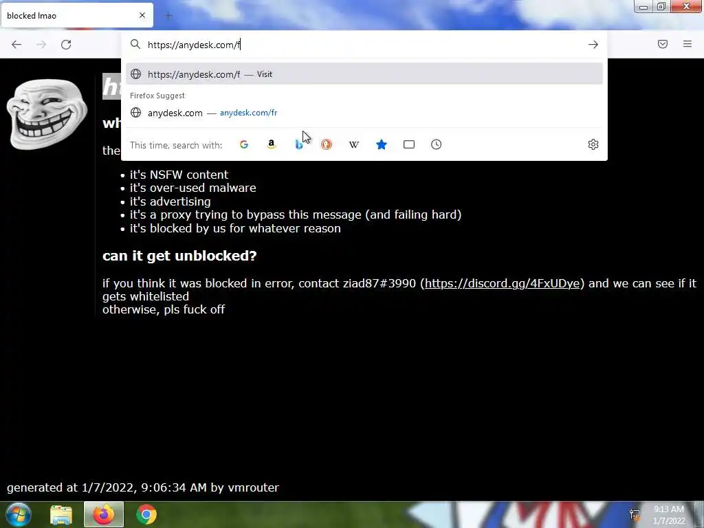Open the Windows Start menu
The width and height of the screenshot is (704, 528).
(x=18, y=514)
